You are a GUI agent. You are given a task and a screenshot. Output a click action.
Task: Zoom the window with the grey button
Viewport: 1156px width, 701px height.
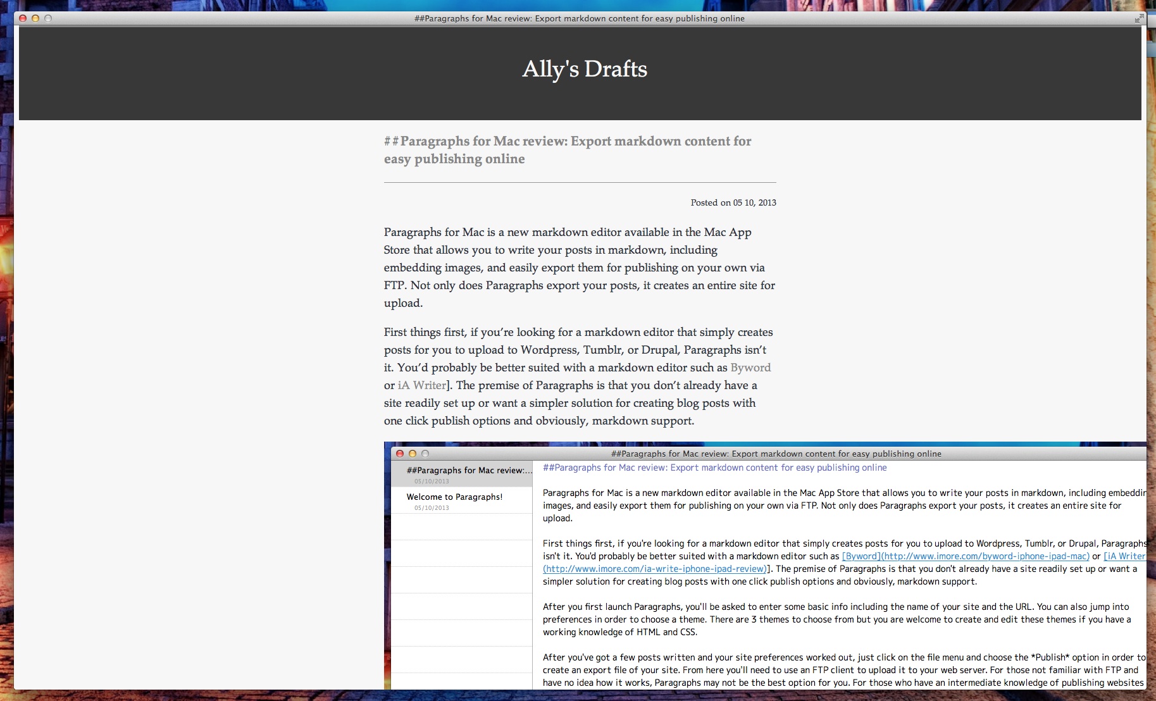pos(48,18)
